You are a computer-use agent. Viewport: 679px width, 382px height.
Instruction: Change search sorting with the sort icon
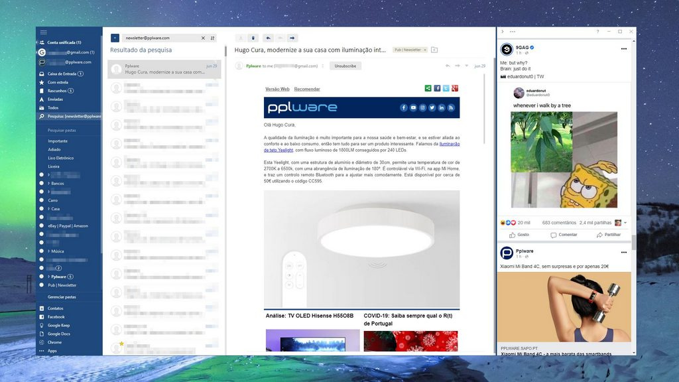click(x=214, y=37)
